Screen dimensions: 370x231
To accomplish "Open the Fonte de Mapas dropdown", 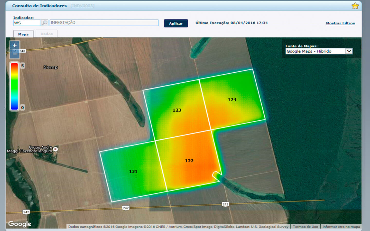I will 319,51.
